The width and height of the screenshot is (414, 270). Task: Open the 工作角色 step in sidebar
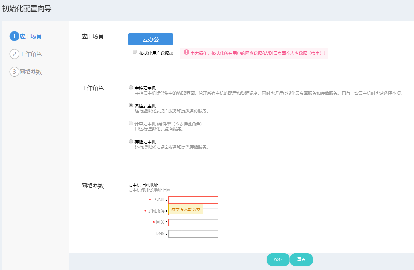click(31, 54)
